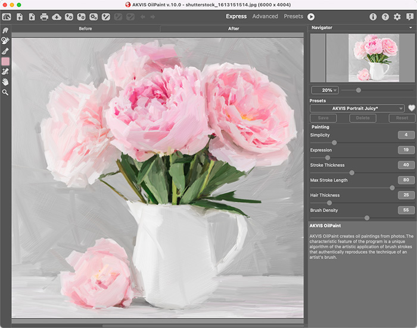Click the Reset presets button
417x328 pixels.
point(402,118)
